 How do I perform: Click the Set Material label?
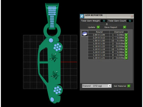pos(120,86)
